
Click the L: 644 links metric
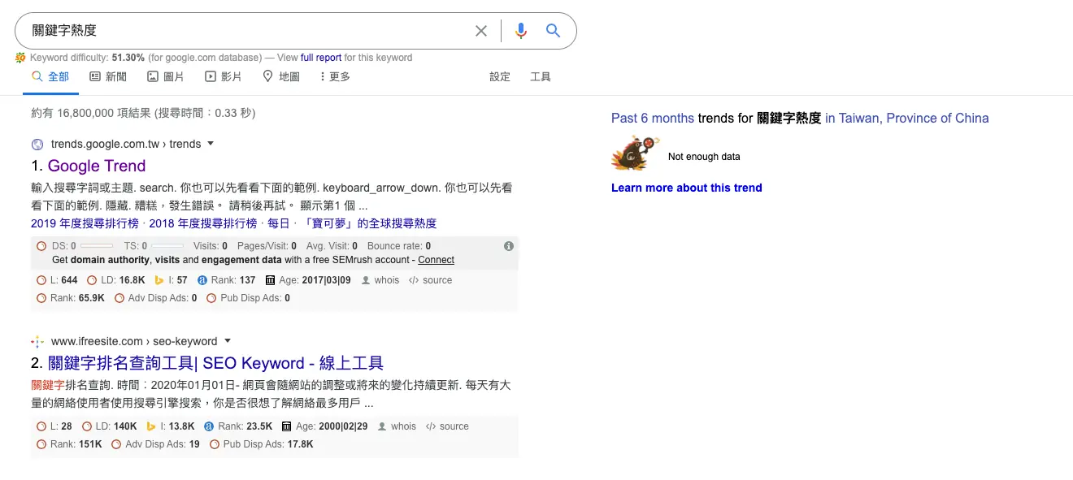(x=57, y=280)
